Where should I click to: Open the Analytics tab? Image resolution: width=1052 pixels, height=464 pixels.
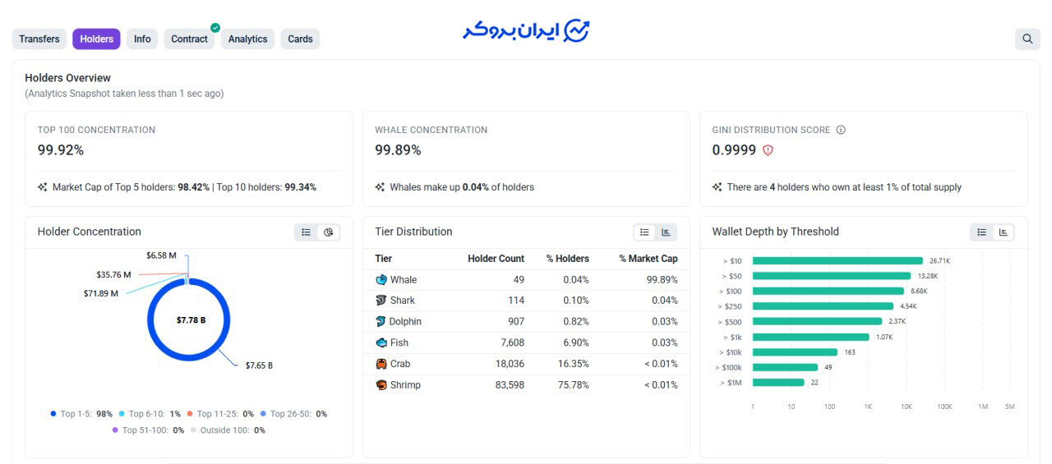point(248,39)
